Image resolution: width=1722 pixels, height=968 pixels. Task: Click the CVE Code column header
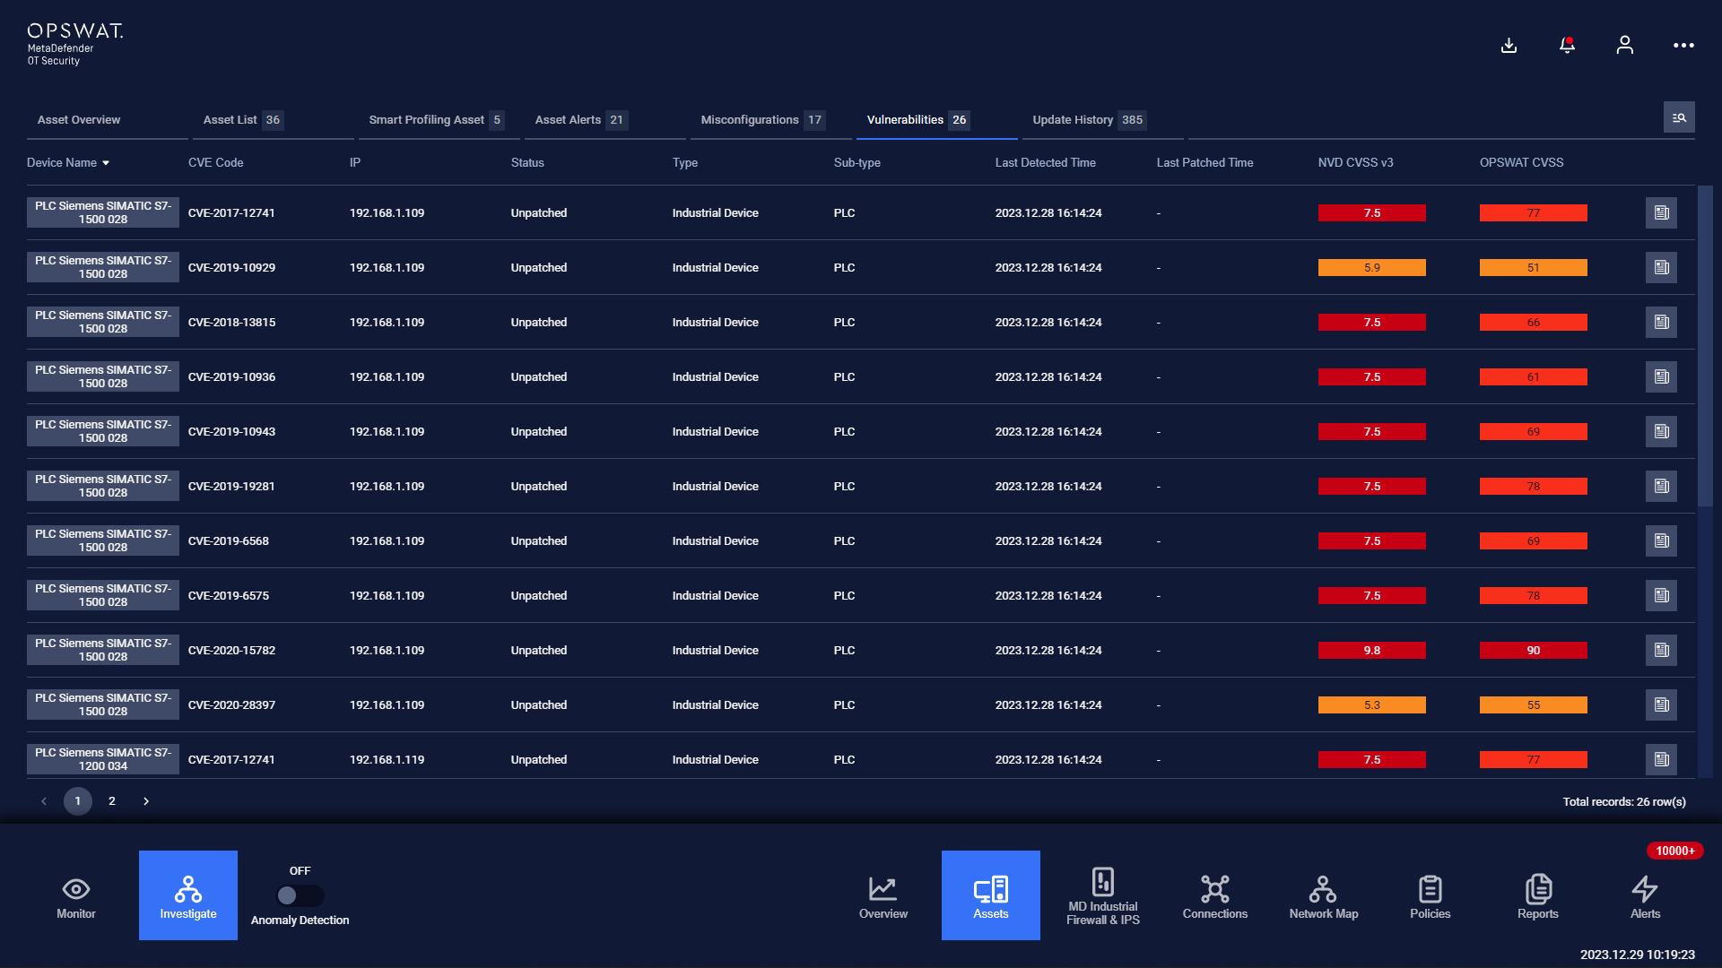click(215, 162)
